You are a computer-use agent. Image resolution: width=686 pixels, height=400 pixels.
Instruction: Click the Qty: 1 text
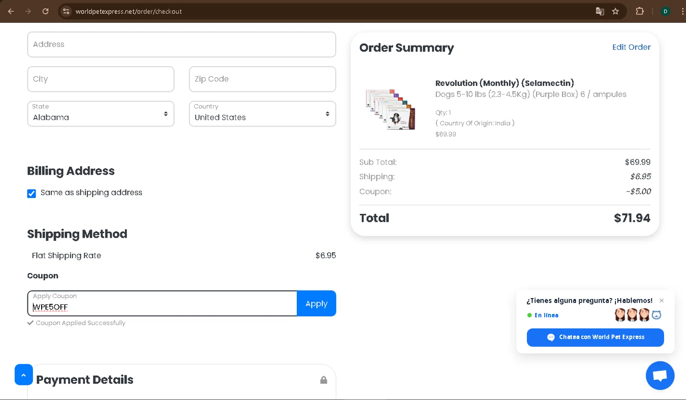pos(443,112)
